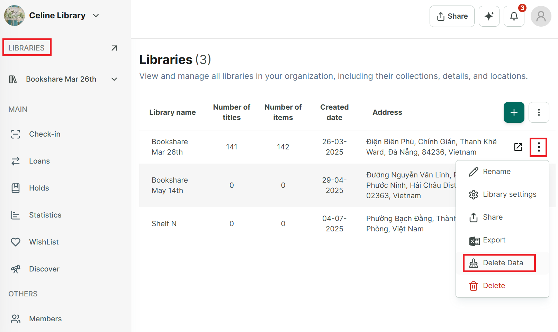Click LIBRARIES heading in sidebar
The width and height of the screenshot is (558, 332).
tap(27, 48)
